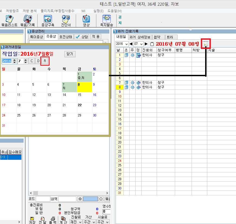Select the single-circle radio button after blue box
236x224 pixels.
[101, 199]
